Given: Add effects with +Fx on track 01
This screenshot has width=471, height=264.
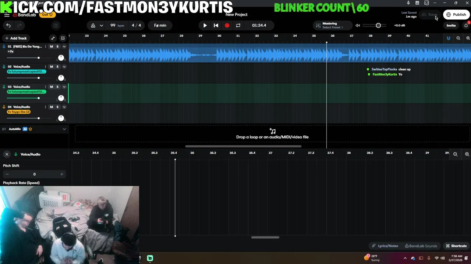Looking at the screenshot, I should [x=11, y=51].
